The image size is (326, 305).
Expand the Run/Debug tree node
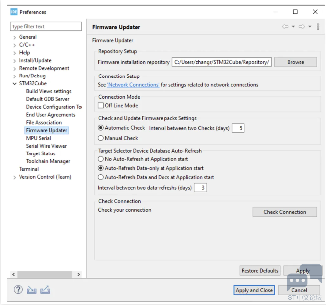click(14, 76)
